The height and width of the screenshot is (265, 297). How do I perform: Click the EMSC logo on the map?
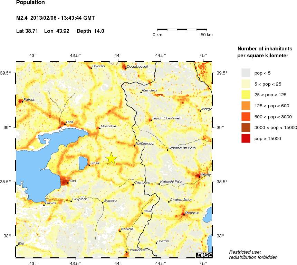204,255
